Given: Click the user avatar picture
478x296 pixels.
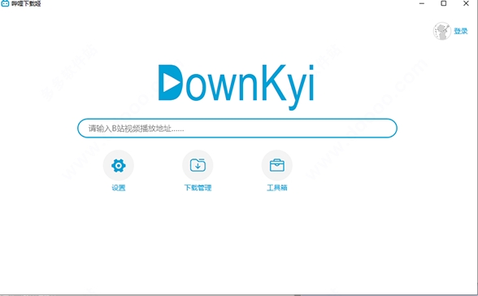Looking at the screenshot, I should coord(441,31).
